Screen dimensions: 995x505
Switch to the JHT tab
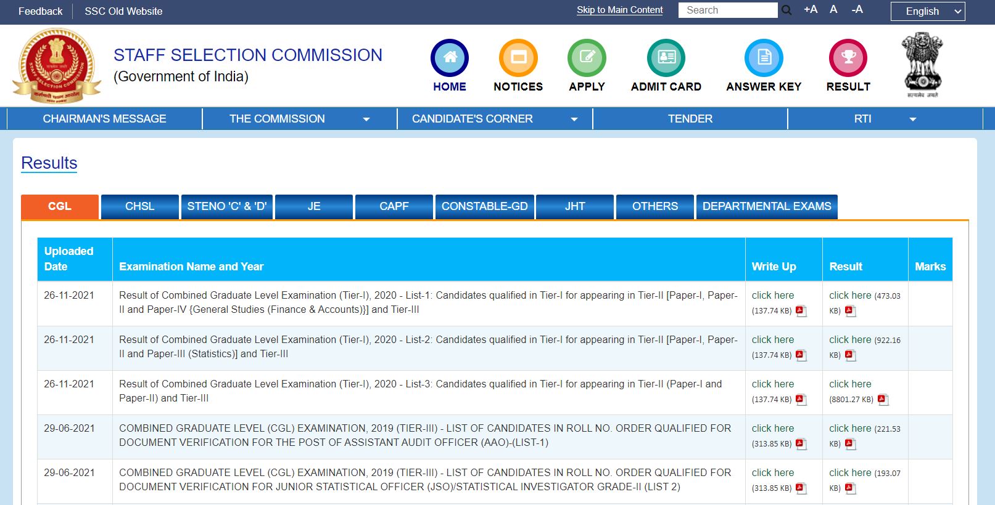[575, 206]
